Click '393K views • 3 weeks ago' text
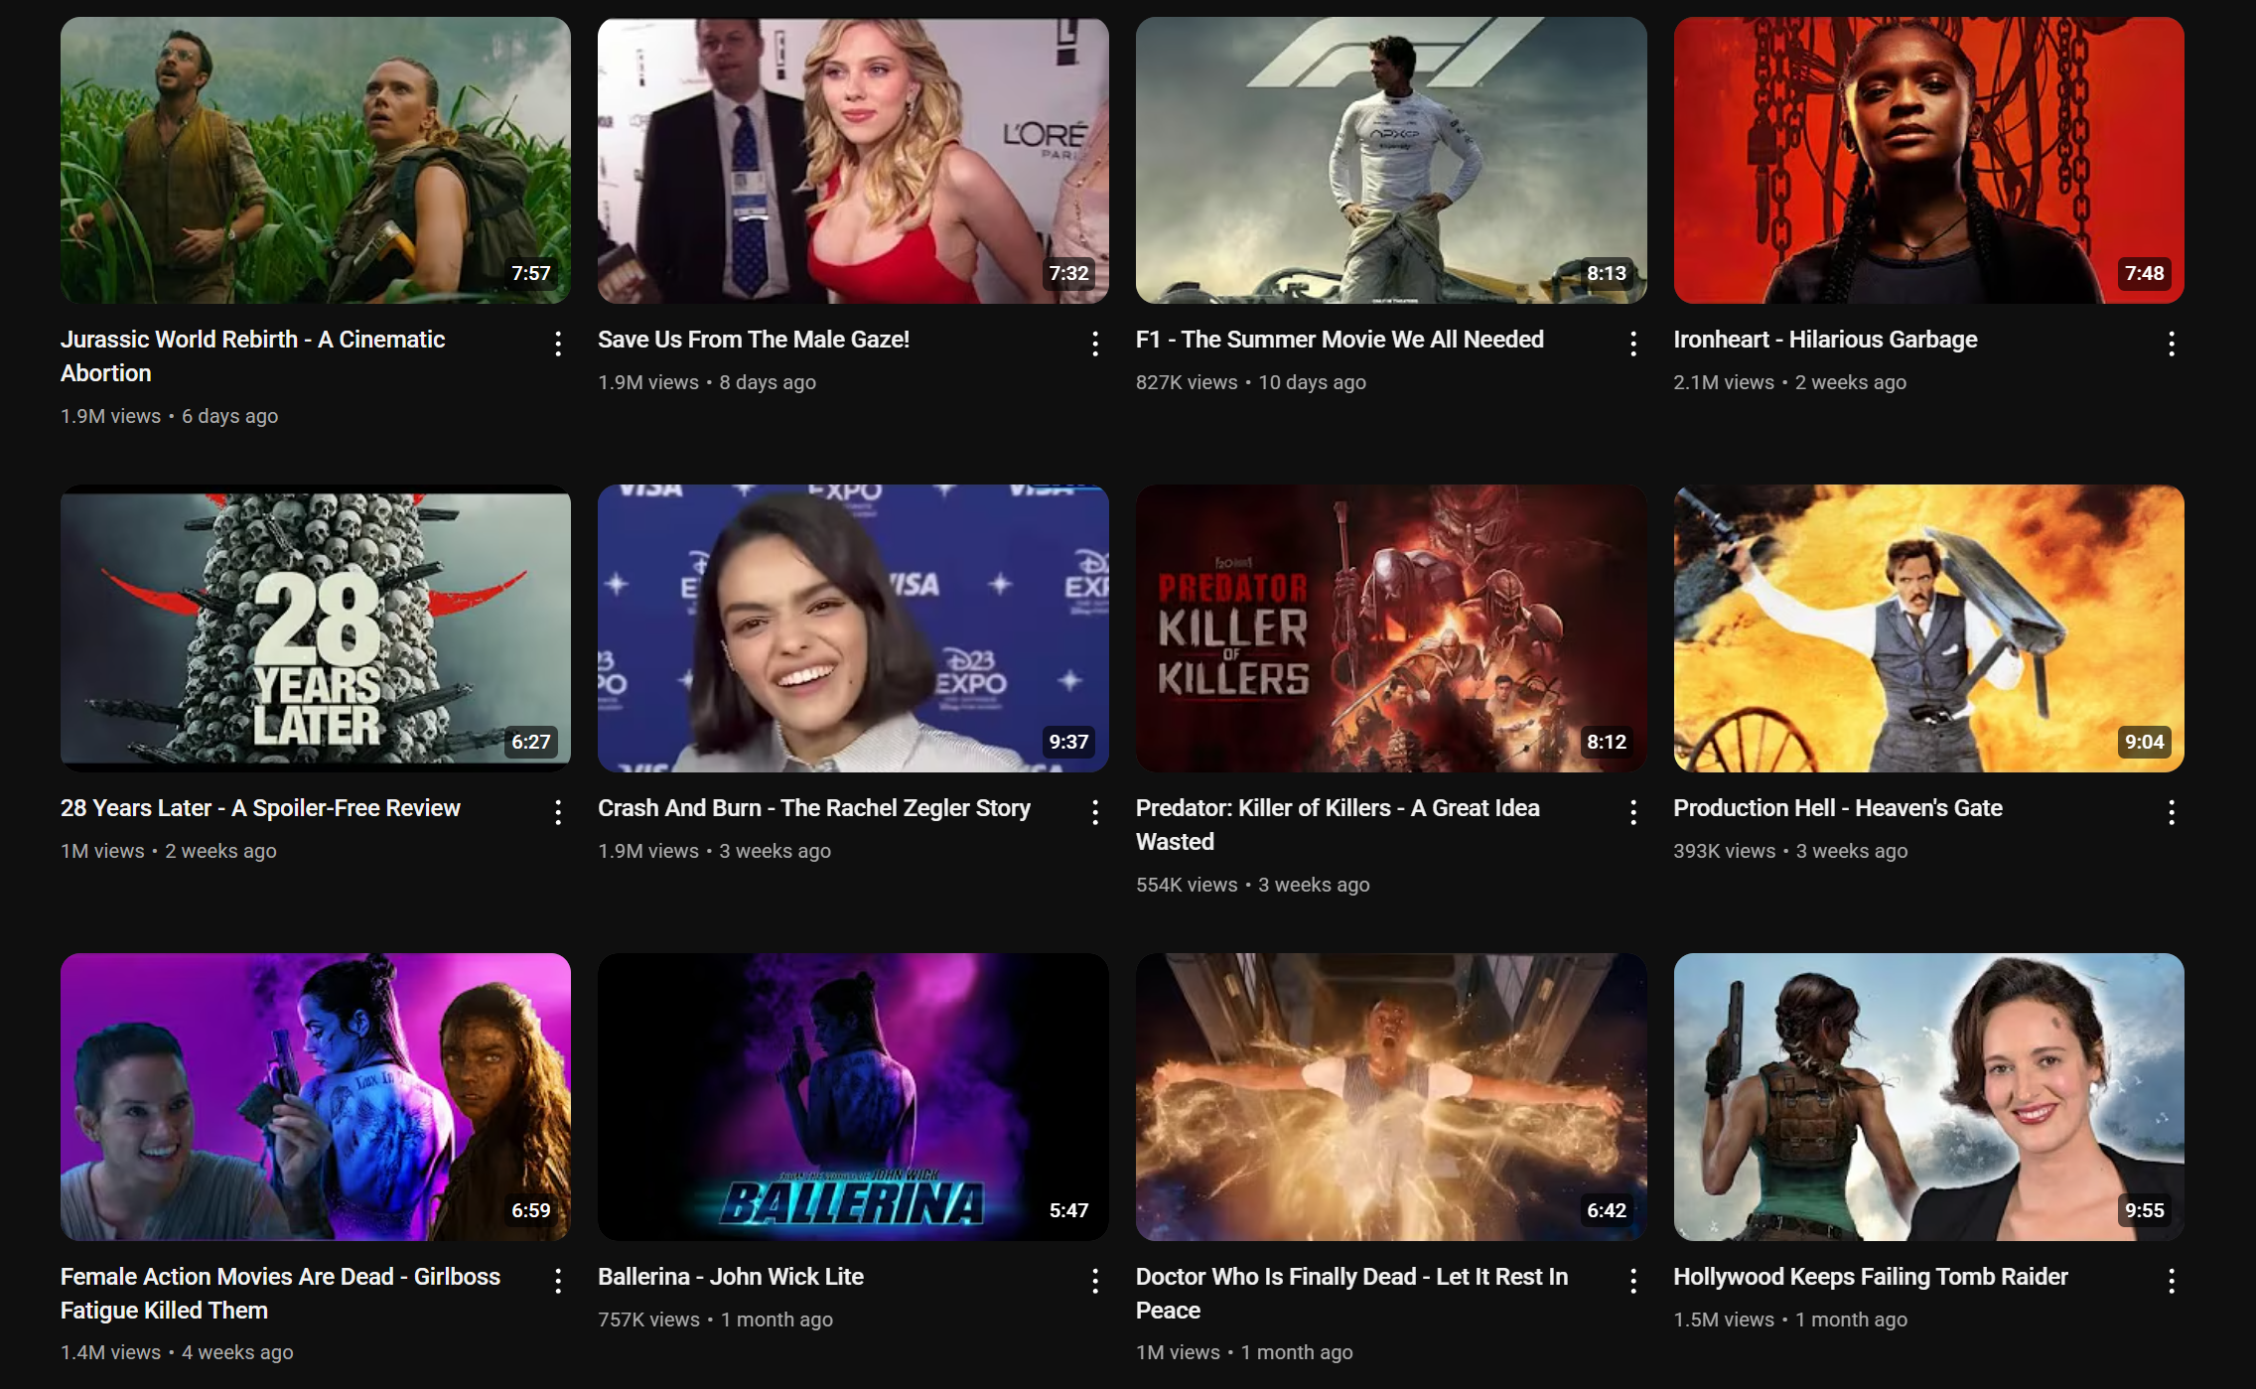2256x1389 pixels. point(1790,851)
